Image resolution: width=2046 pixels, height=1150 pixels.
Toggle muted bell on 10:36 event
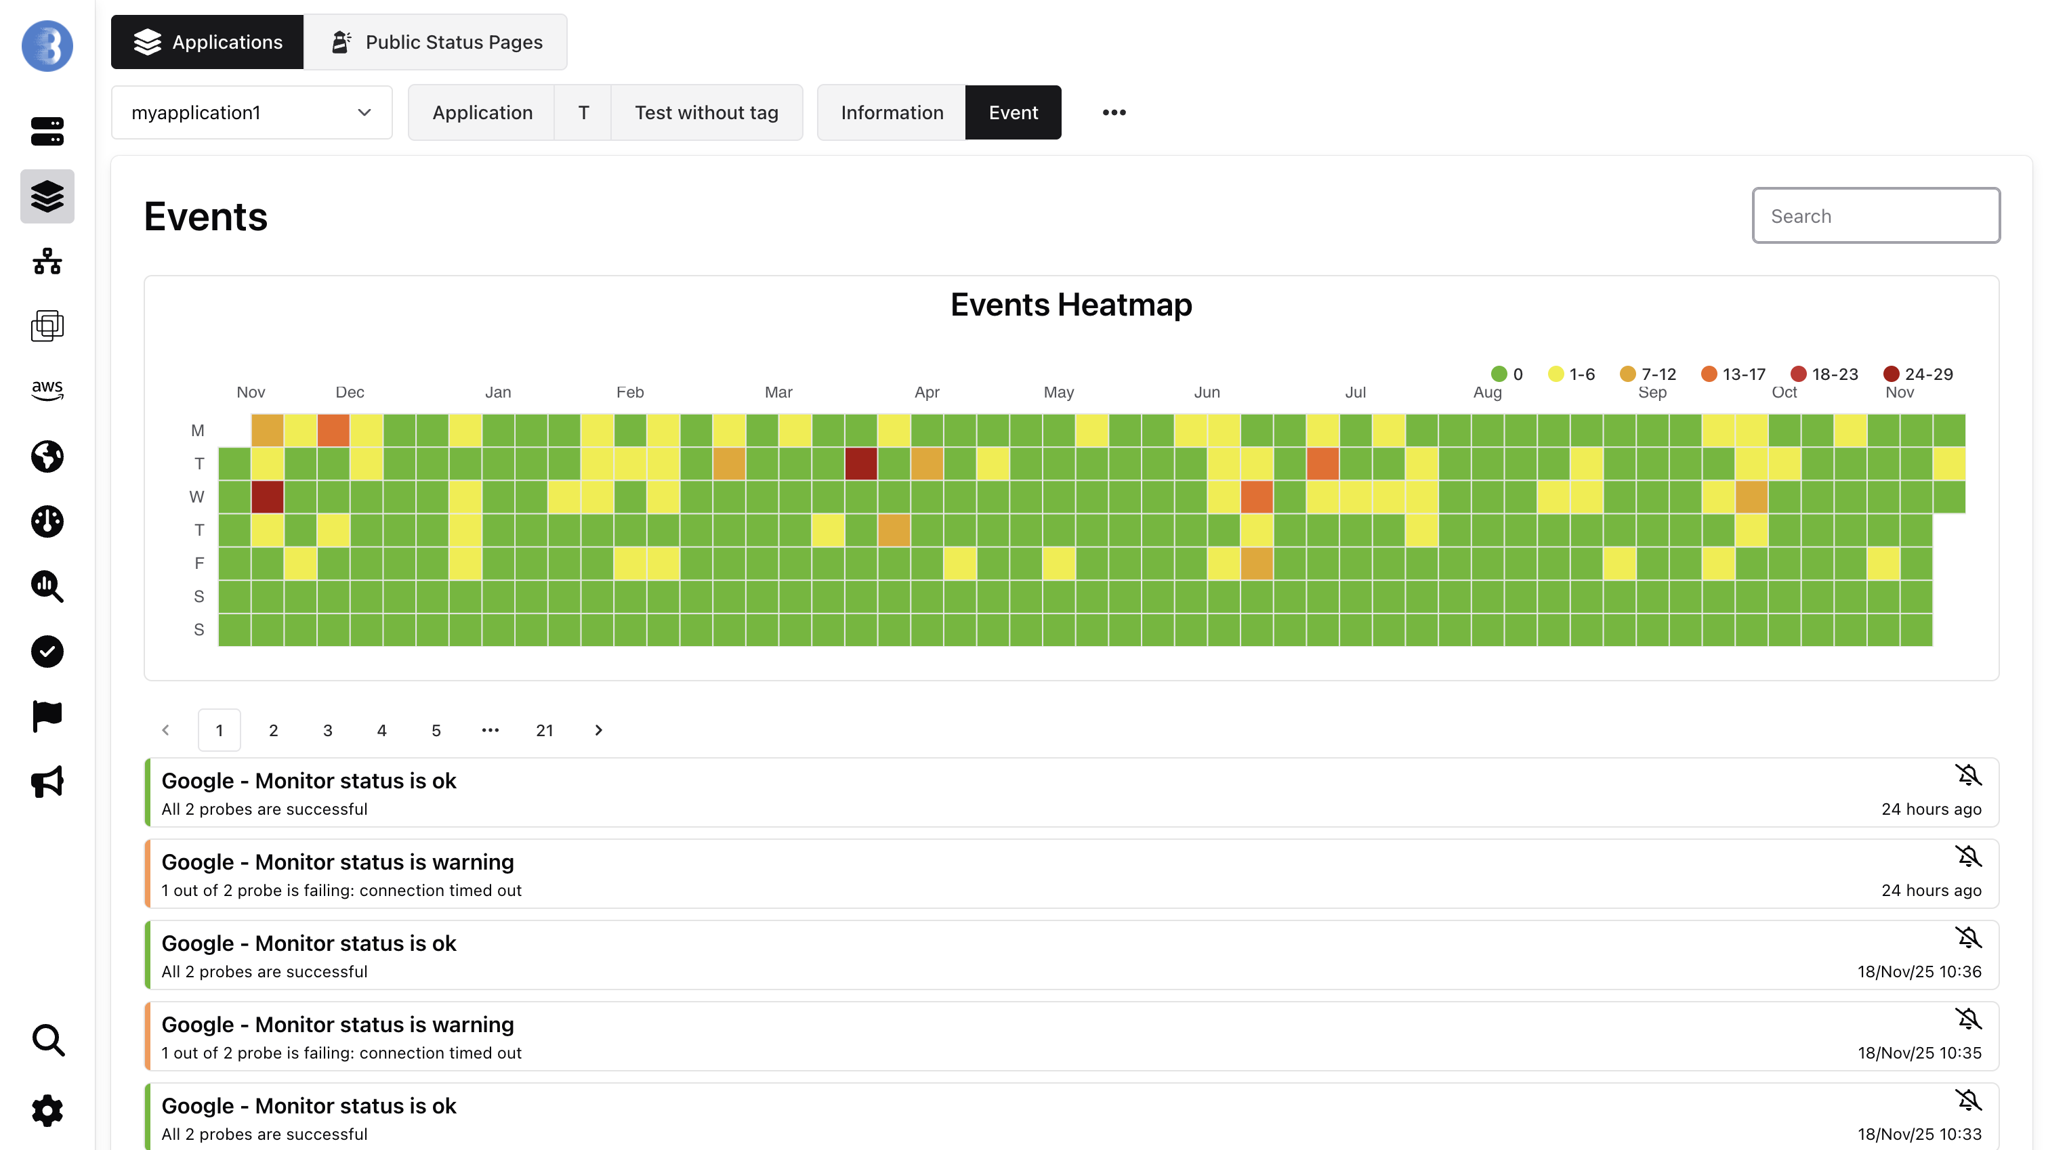[1967, 938]
